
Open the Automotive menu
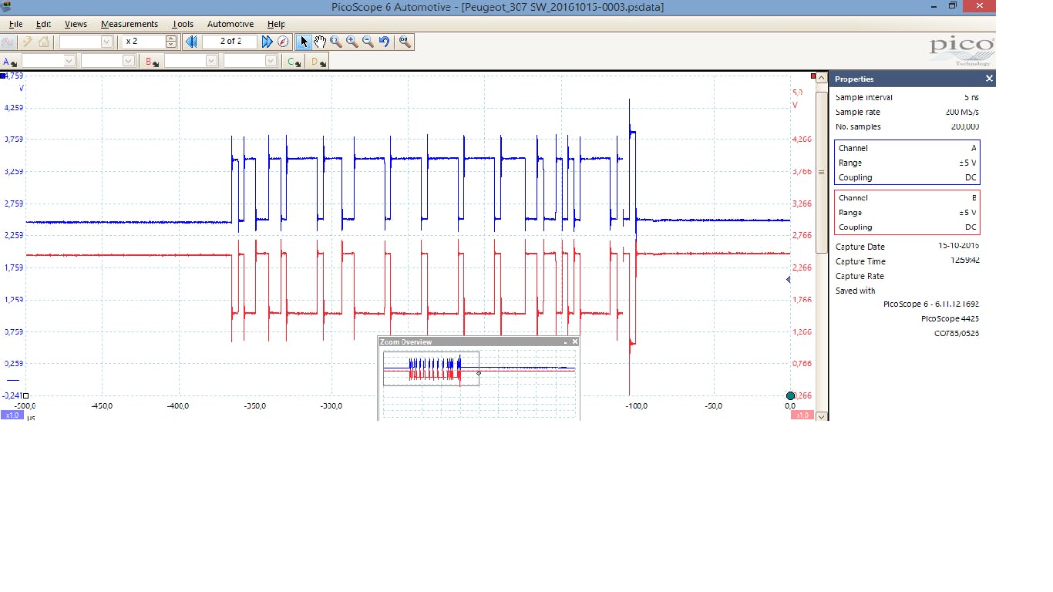(231, 24)
